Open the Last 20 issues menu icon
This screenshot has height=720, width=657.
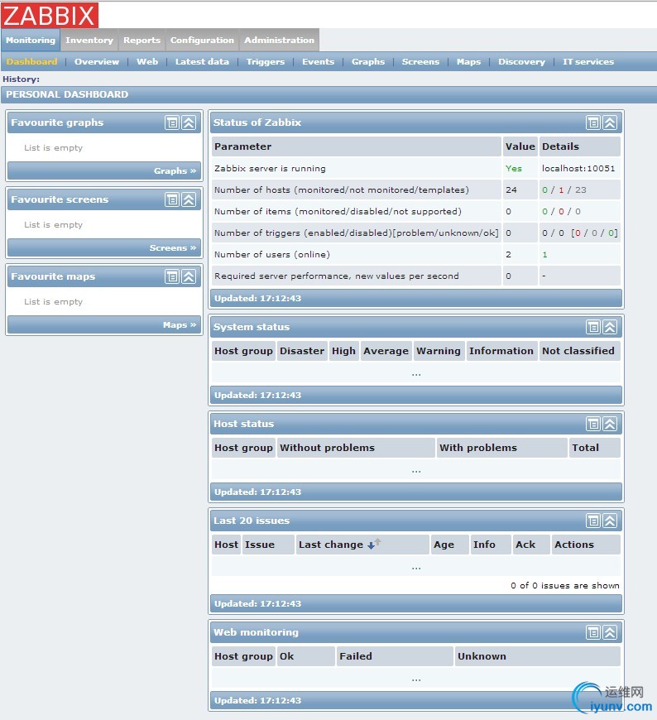[x=593, y=521]
